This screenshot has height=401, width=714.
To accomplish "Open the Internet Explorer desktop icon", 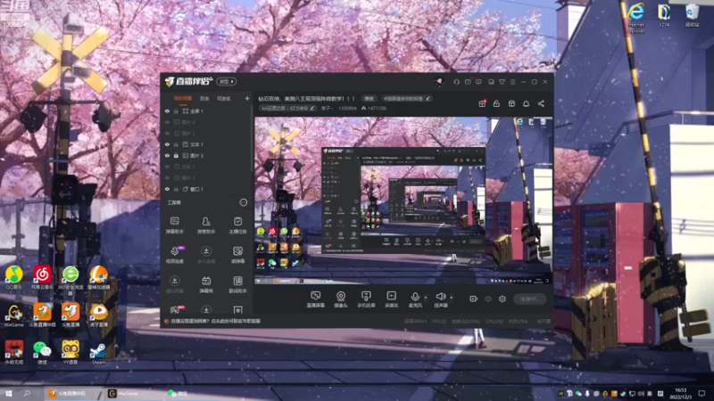I will click(636, 17).
